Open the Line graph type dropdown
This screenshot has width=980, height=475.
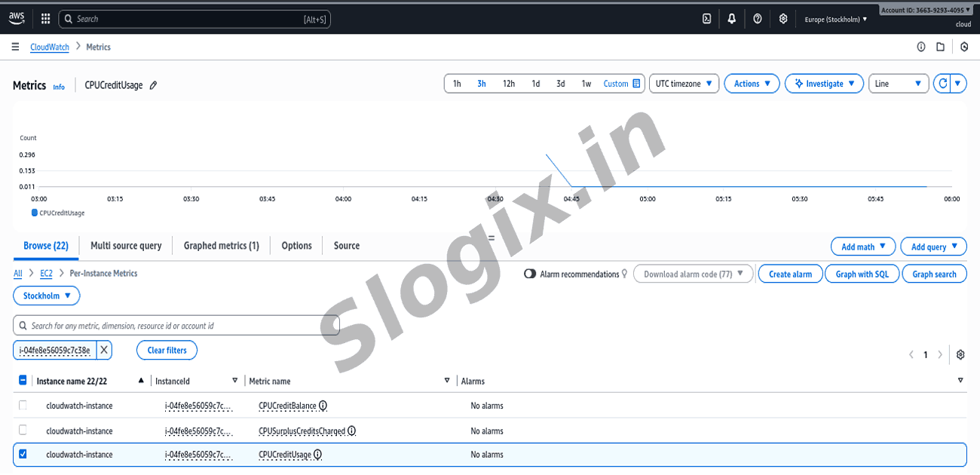click(898, 84)
